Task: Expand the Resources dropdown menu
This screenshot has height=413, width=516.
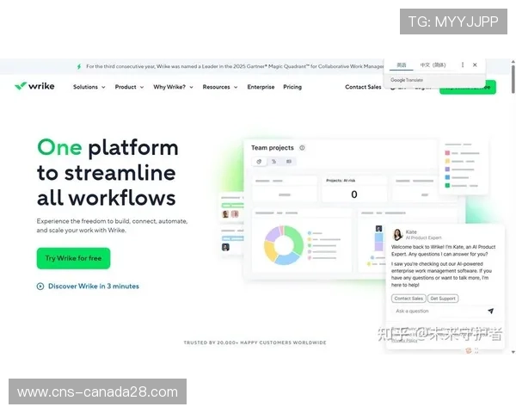Action: coord(219,87)
